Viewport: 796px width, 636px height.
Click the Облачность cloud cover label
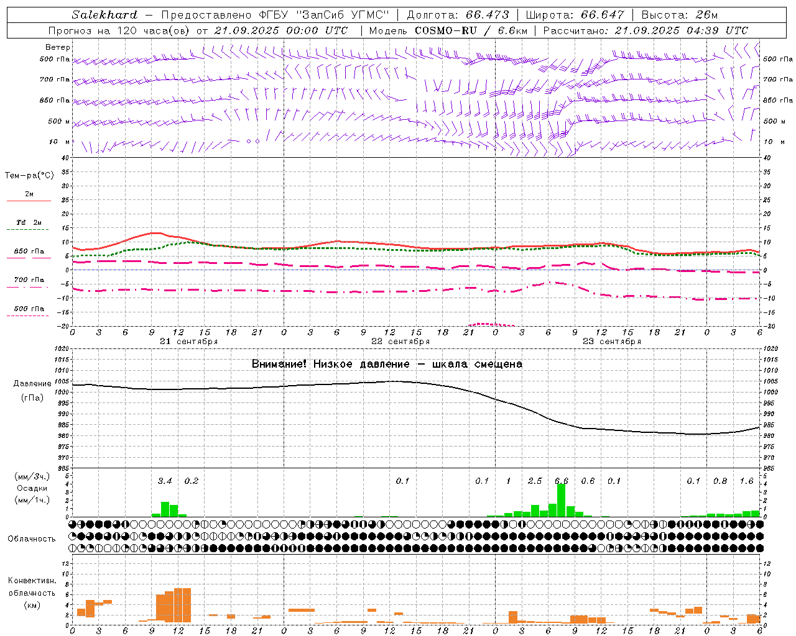[32, 539]
